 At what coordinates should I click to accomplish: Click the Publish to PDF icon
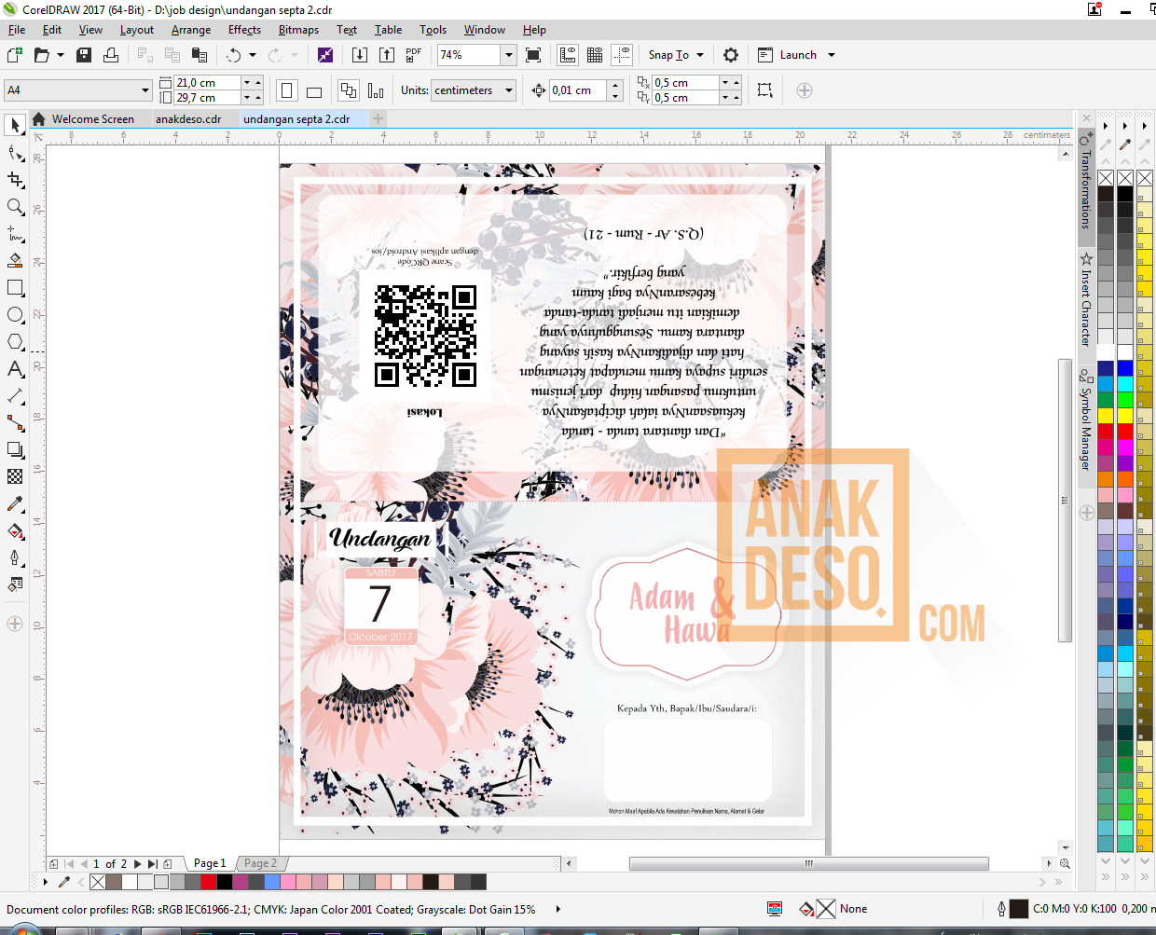pyautogui.click(x=414, y=55)
